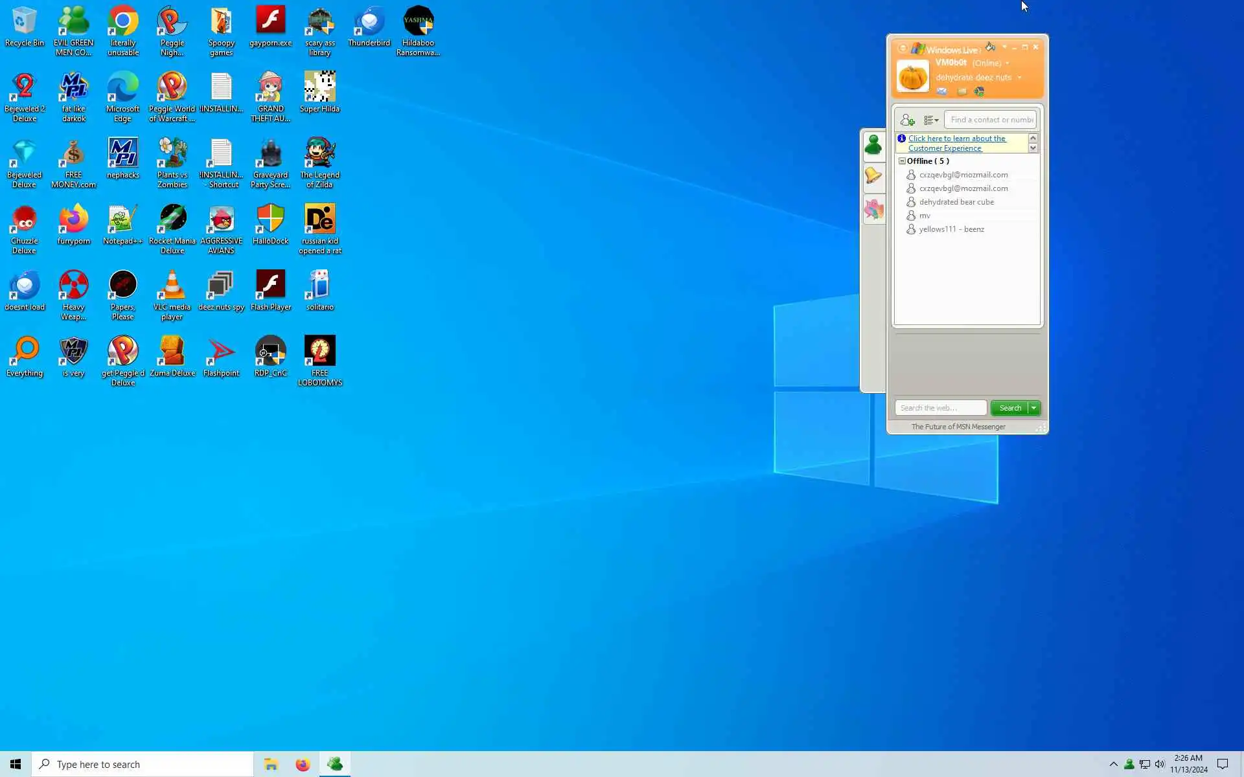The height and width of the screenshot is (777, 1244).
Task: Collapse the Offline contacts group
Action: (x=902, y=161)
